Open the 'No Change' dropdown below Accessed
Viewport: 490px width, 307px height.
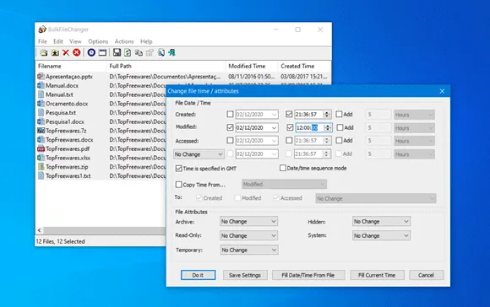(x=199, y=154)
